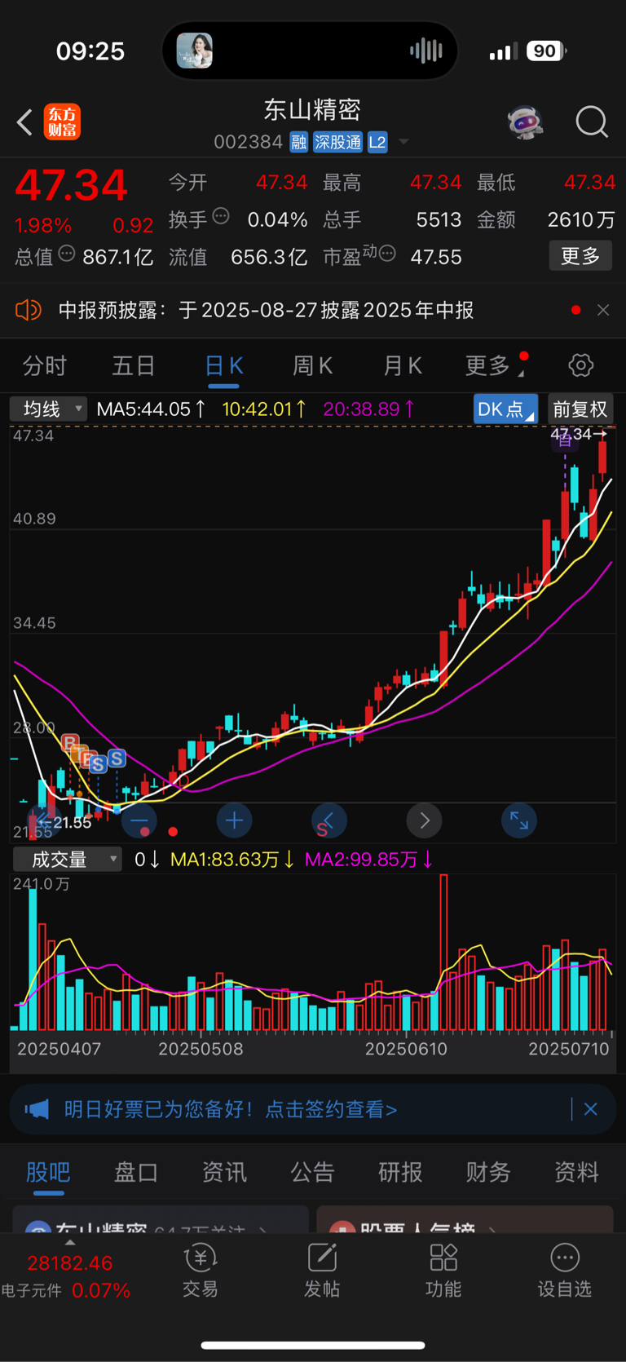Tap the 09:25 status bar clock
The width and height of the screenshot is (626, 1362).
(x=90, y=51)
